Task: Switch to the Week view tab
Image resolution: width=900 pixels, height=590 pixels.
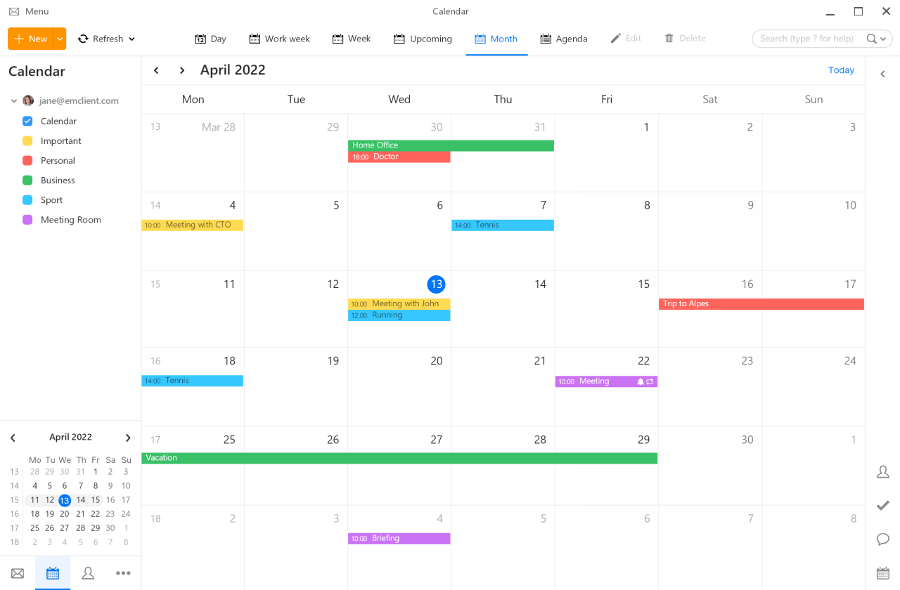Action: point(352,39)
